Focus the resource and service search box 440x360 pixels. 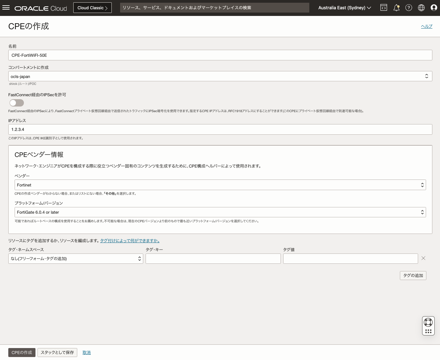click(x=215, y=8)
